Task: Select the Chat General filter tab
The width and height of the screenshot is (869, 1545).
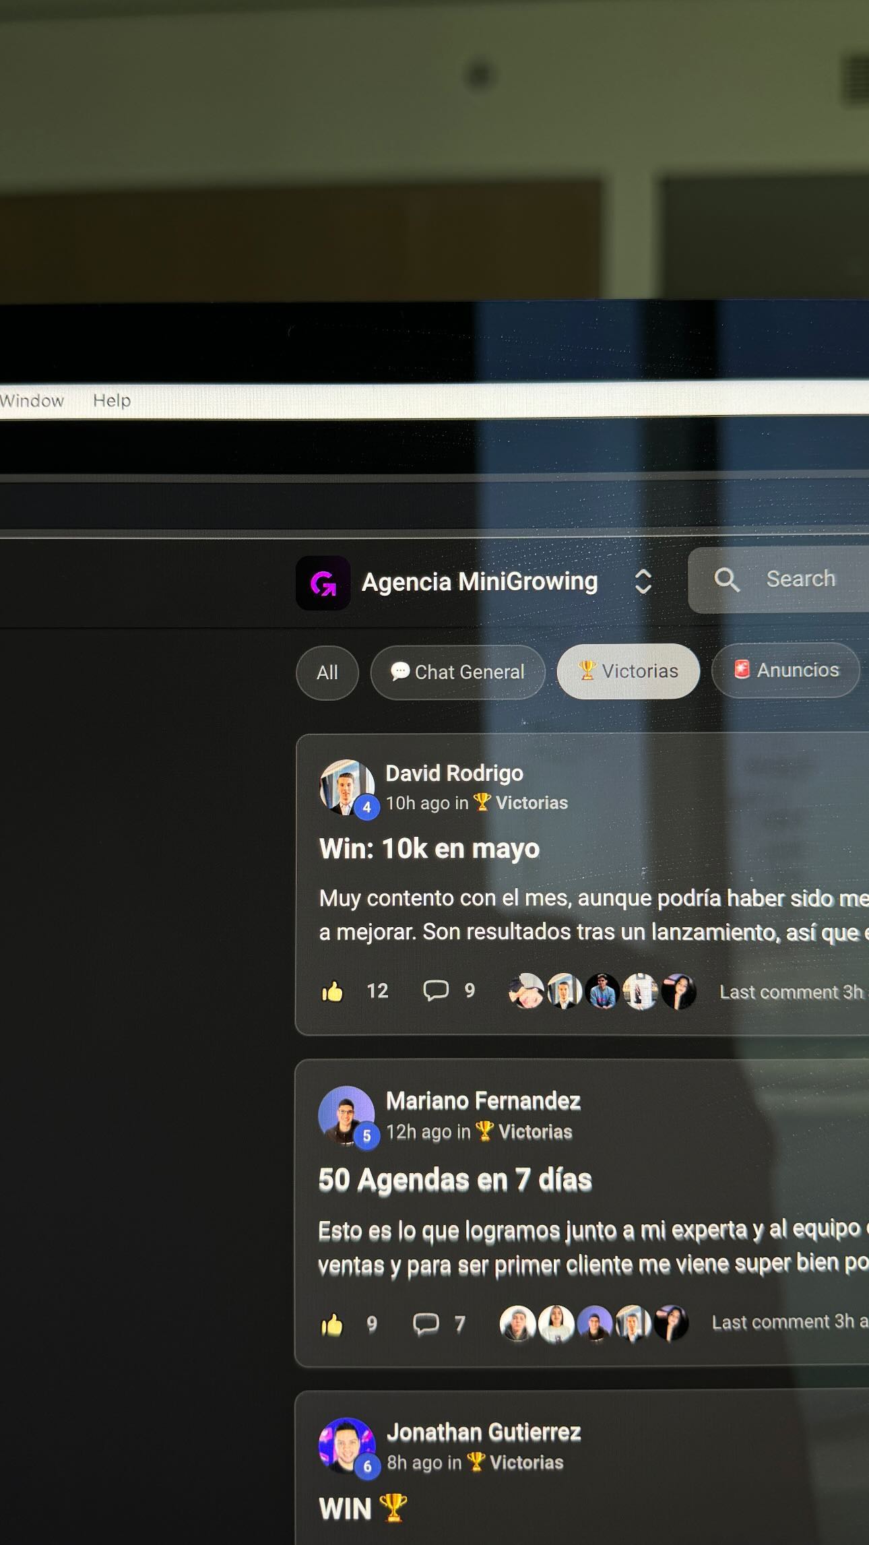Action: (x=457, y=672)
